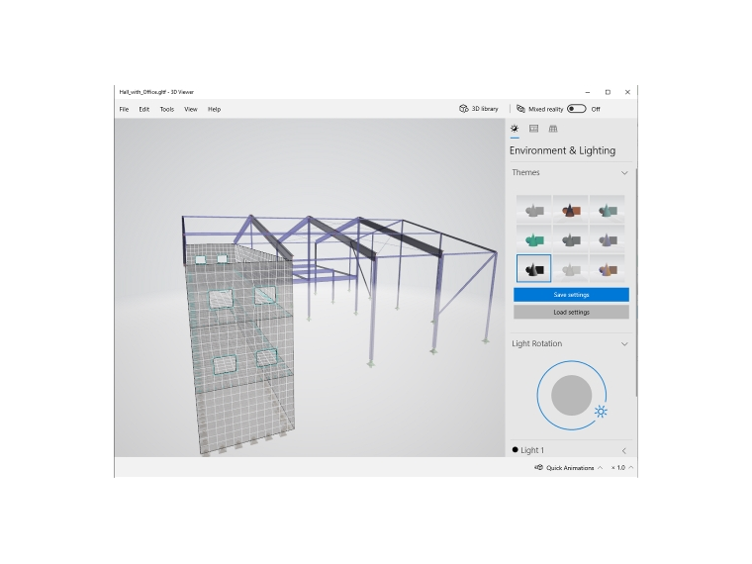
Task: Open the 3D library
Action: click(x=479, y=109)
